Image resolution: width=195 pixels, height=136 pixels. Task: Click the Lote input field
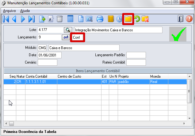[x=51, y=30]
